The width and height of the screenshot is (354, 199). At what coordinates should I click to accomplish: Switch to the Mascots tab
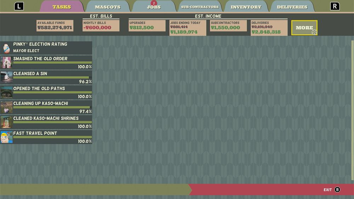point(108,7)
